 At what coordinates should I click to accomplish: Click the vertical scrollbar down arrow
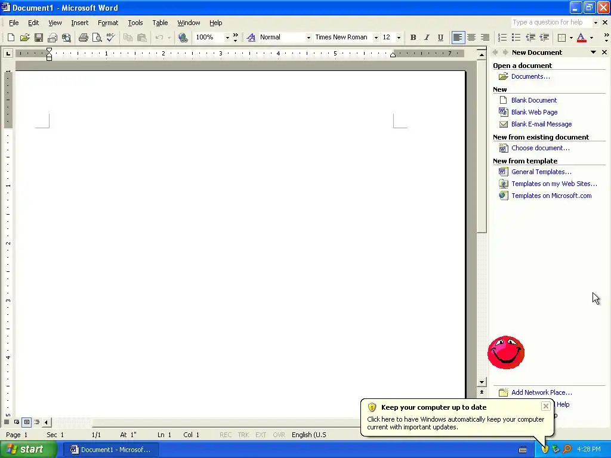pyautogui.click(x=482, y=382)
